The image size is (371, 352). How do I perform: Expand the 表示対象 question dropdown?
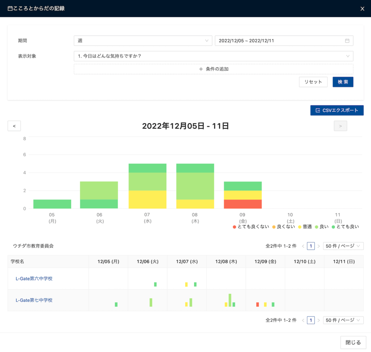pyautogui.click(x=213, y=56)
